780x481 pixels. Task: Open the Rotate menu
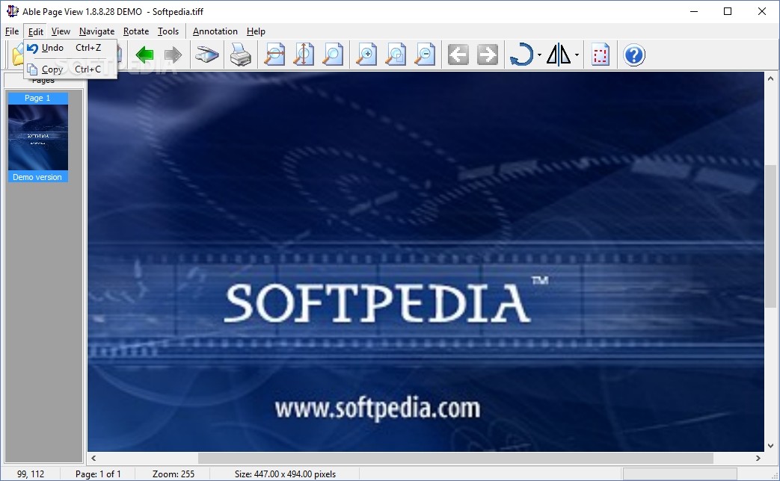tap(136, 31)
